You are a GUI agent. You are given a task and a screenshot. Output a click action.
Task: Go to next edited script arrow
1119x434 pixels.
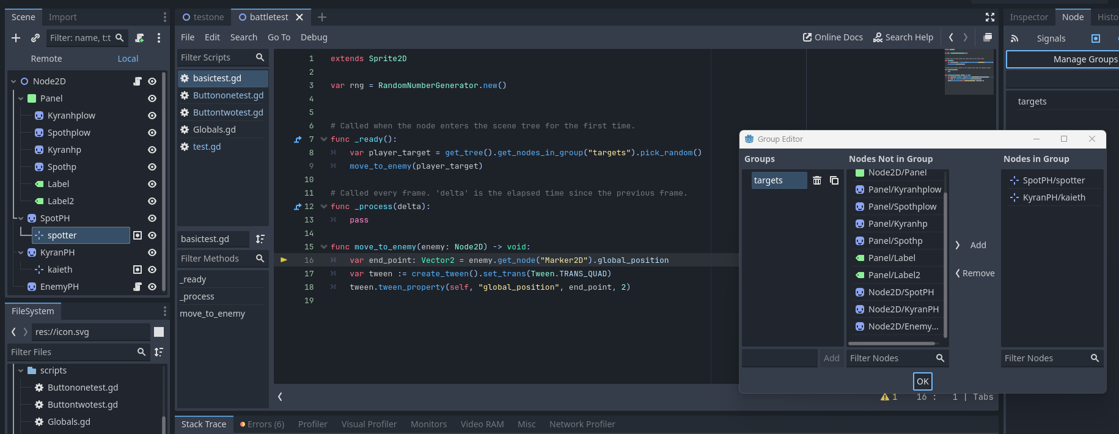click(966, 37)
